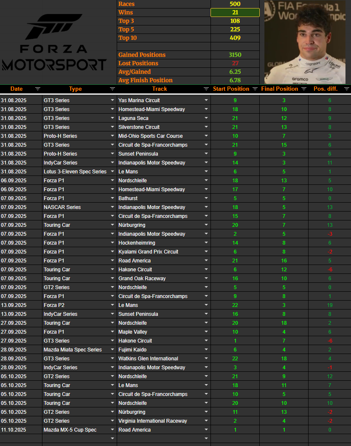This screenshot has height=446, width=351.
Task: Open Type dropdown for Mazda MX-5 Cup Spec
Action: coord(112,429)
